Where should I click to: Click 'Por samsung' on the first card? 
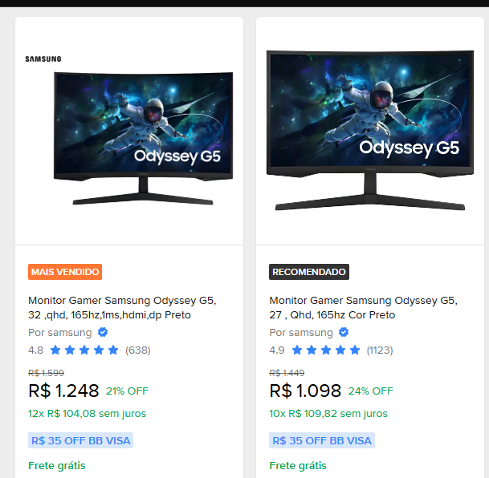coord(60,333)
